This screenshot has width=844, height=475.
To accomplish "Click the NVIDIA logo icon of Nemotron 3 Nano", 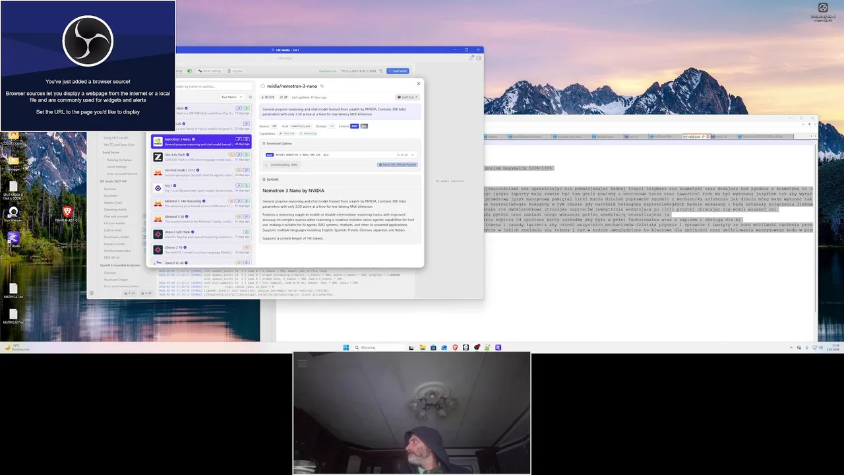I will [158, 141].
